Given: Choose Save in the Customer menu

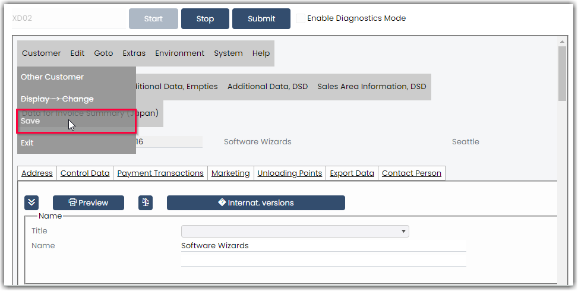Looking at the screenshot, I should click(x=77, y=121).
